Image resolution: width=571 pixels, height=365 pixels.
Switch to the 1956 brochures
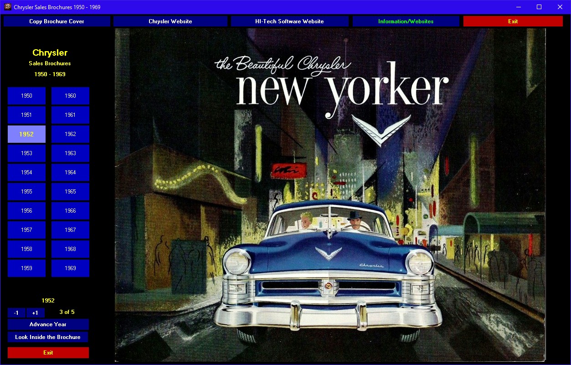coord(26,211)
